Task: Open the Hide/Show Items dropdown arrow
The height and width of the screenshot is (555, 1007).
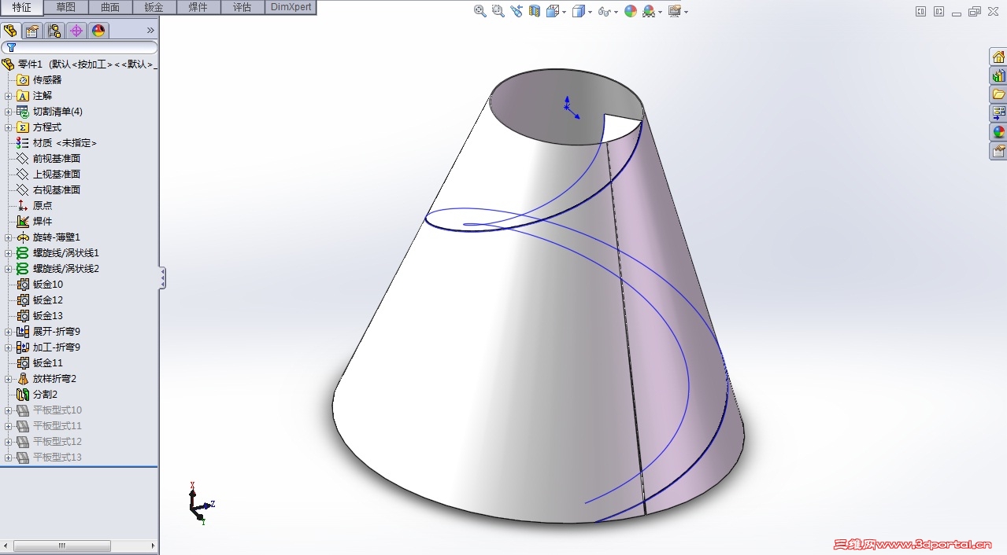Action: point(616,12)
